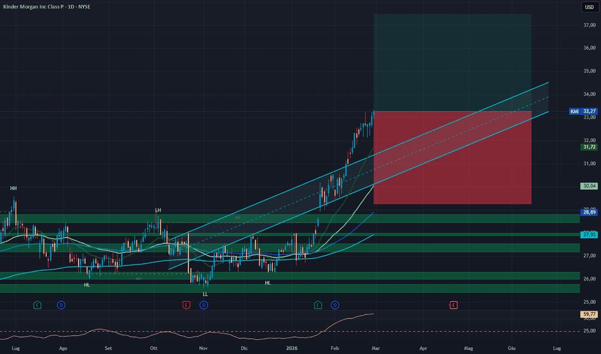The width and height of the screenshot is (601, 354).
Task: Click the blue dividend D marker at Feb
Action: click(x=335, y=305)
